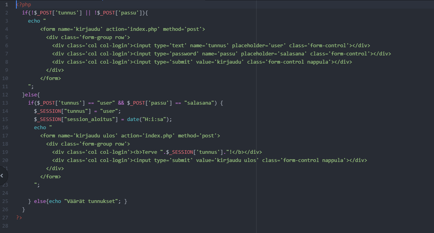This screenshot has height=233, width=434.
Task: Click the left chevron panel toggle
Action: pyautogui.click(x=2, y=176)
